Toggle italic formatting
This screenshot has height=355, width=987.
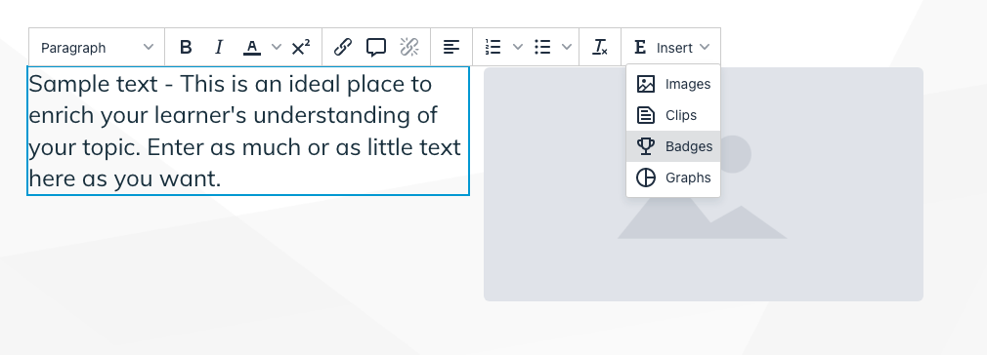(219, 47)
